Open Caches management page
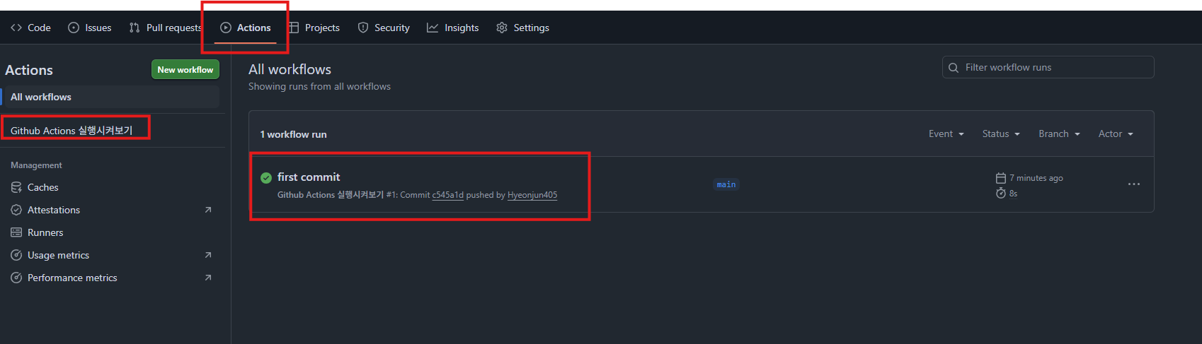The height and width of the screenshot is (344, 1202). tap(42, 187)
